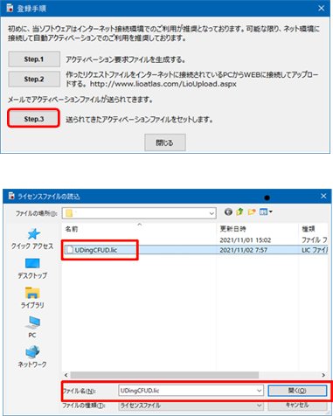The image size is (333, 416).
Task: Open the PC location
Action: point(32,328)
